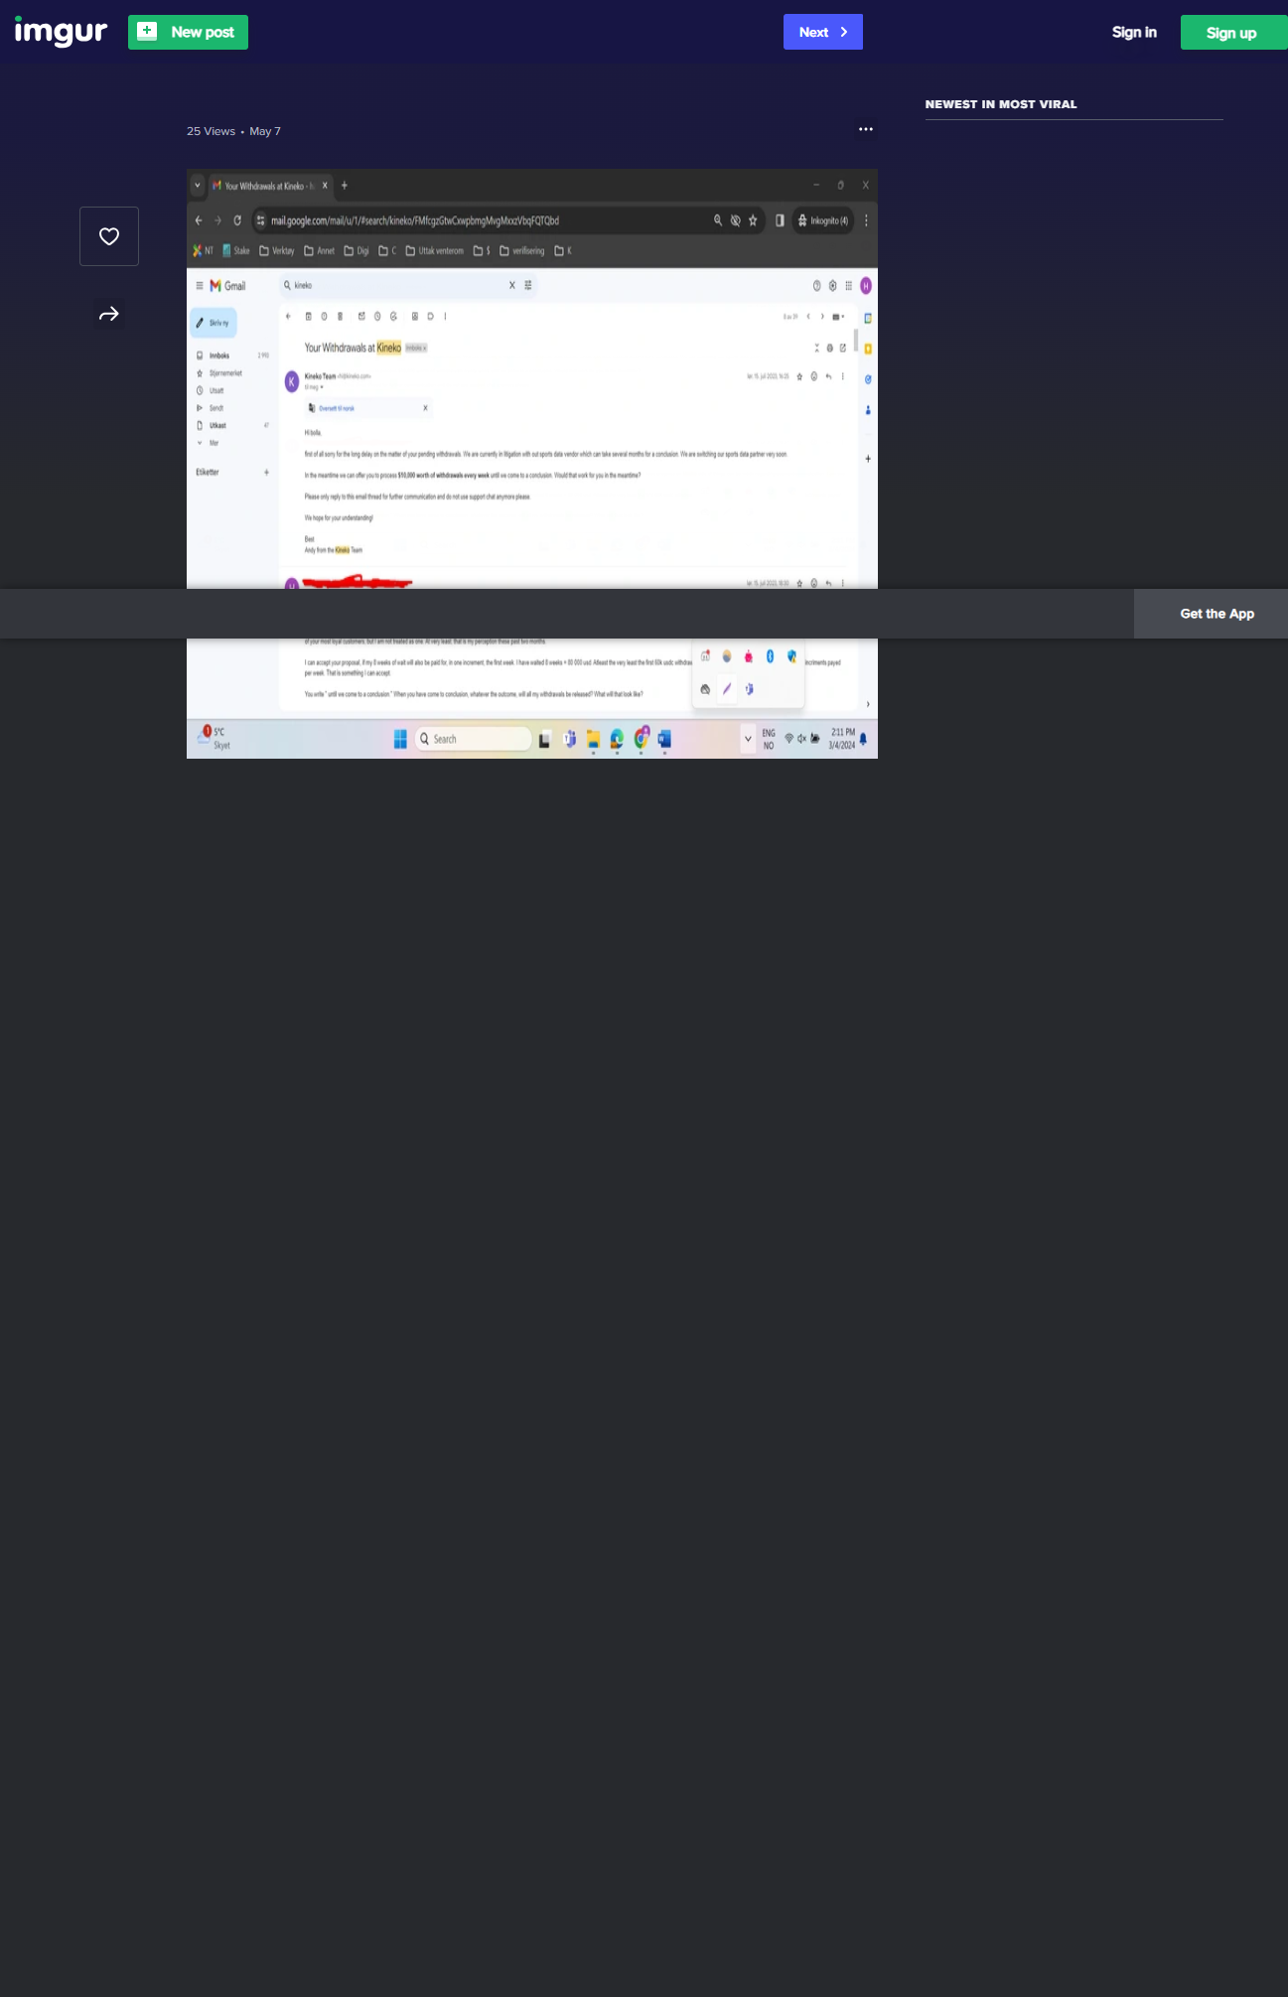1288x1997 pixels.
Task: Collapse the system tray overflow chevron
Action: tap(748, 739)
